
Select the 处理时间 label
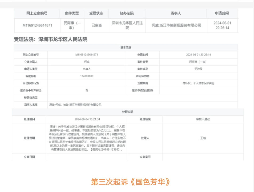[x=29, y=119]
